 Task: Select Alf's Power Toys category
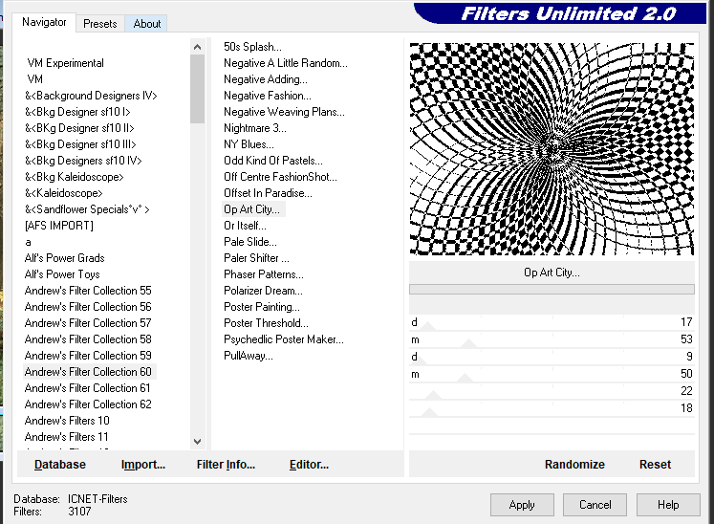coord(62,274)
